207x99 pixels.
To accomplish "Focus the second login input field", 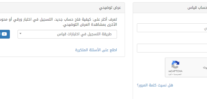I will click(x=172, y=48).
